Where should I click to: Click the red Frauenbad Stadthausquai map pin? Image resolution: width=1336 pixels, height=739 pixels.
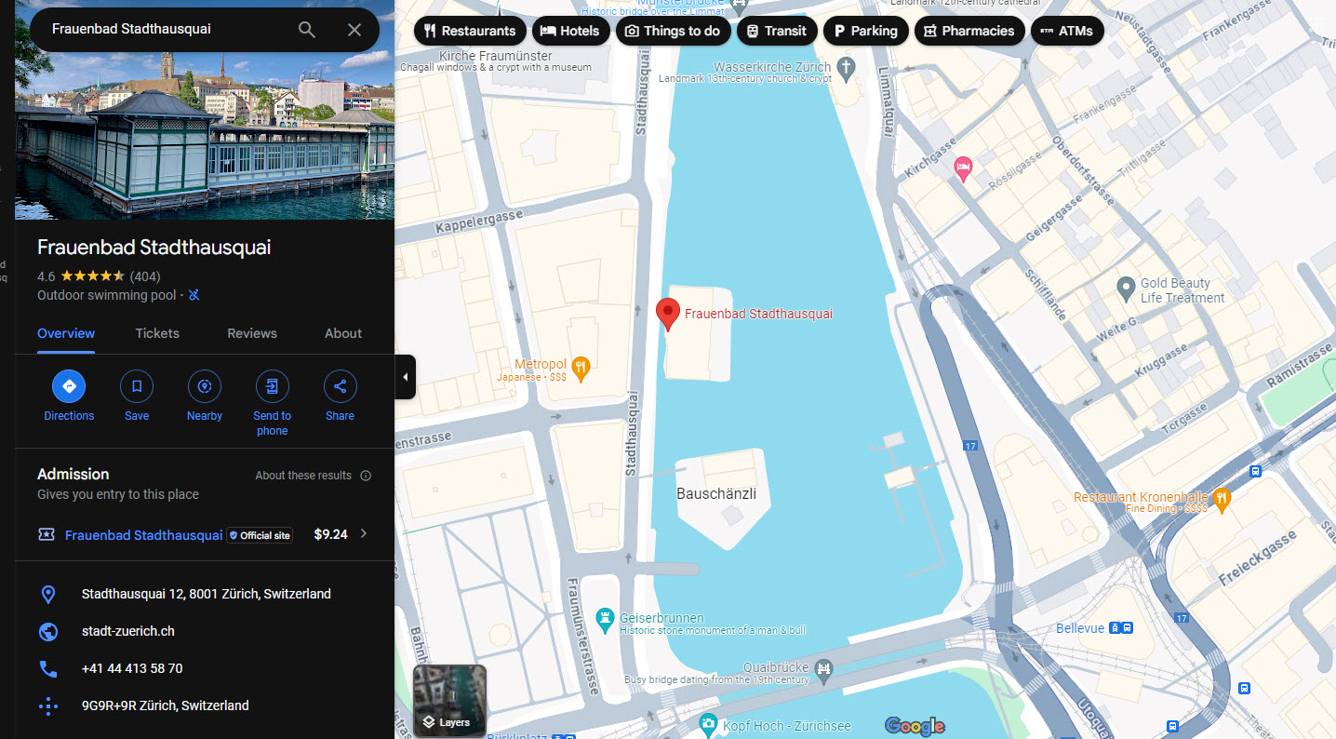coord(667,314)
